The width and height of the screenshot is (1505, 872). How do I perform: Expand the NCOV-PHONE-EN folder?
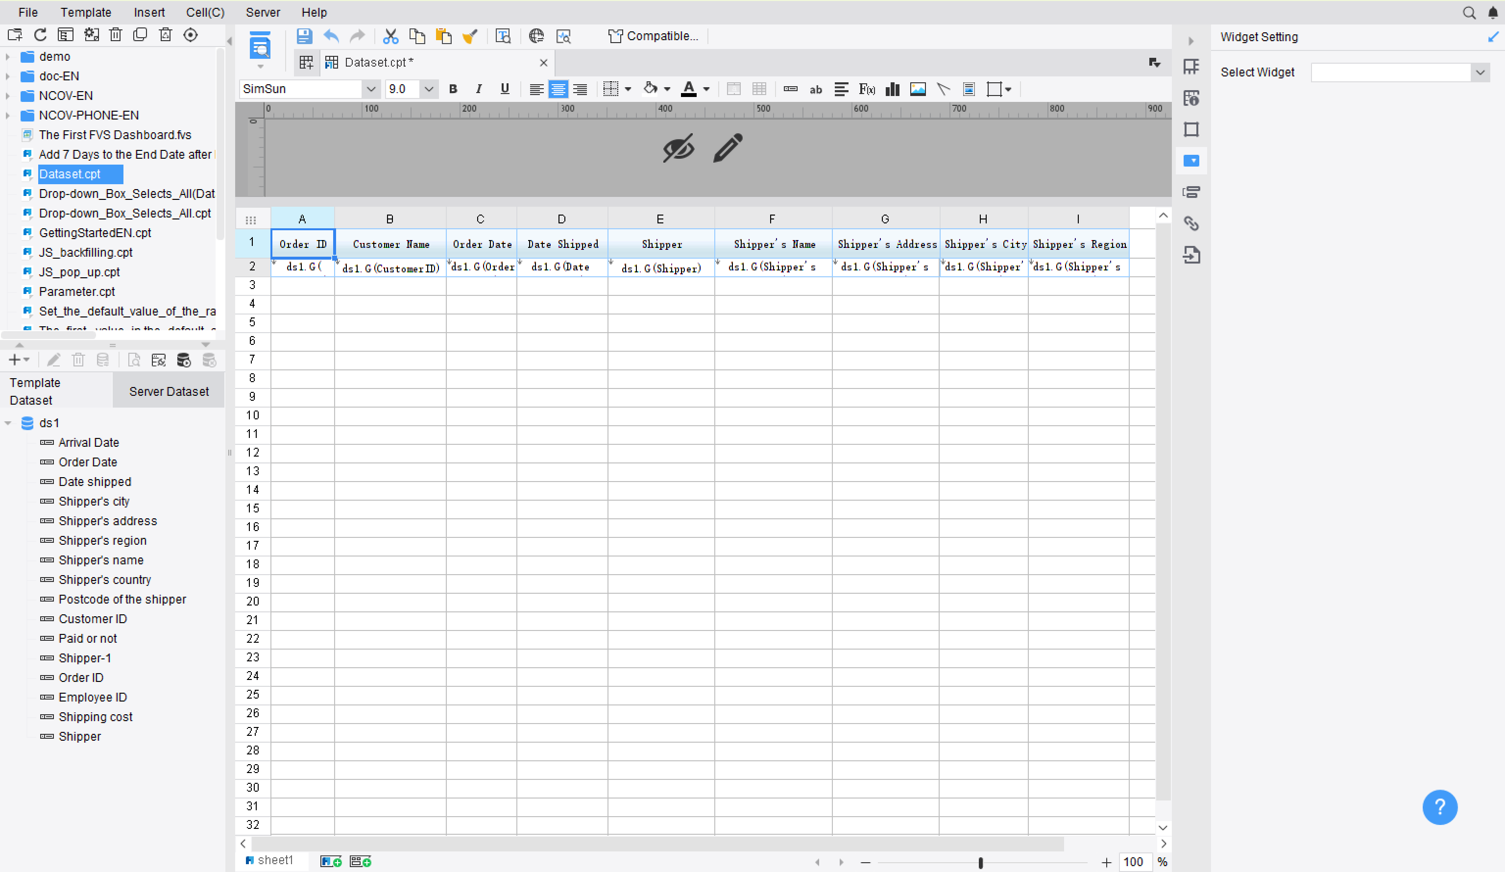click(8, 115)
